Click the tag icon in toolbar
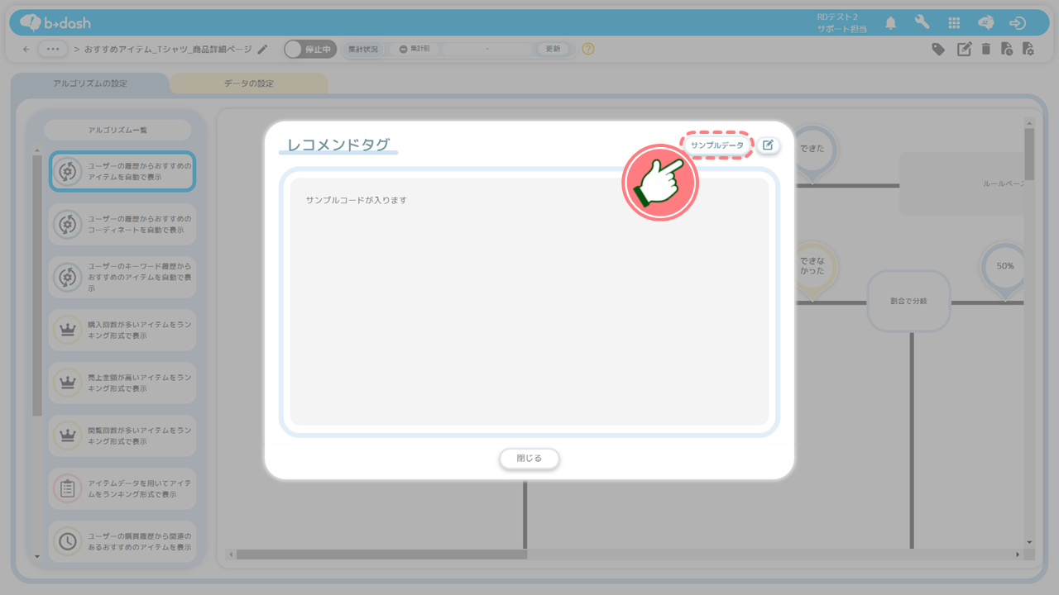 pos(938,49)
